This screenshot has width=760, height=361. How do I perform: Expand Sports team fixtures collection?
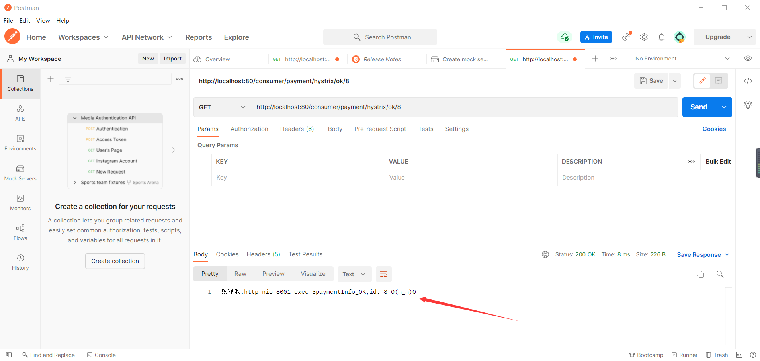[75, 182]
